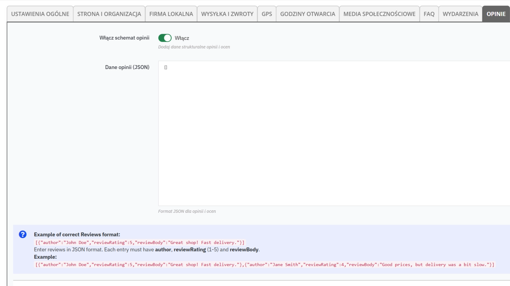Click the Dane opinii (JSON) field label
Viewport: 510px width, 286px height.
(127, 67)
